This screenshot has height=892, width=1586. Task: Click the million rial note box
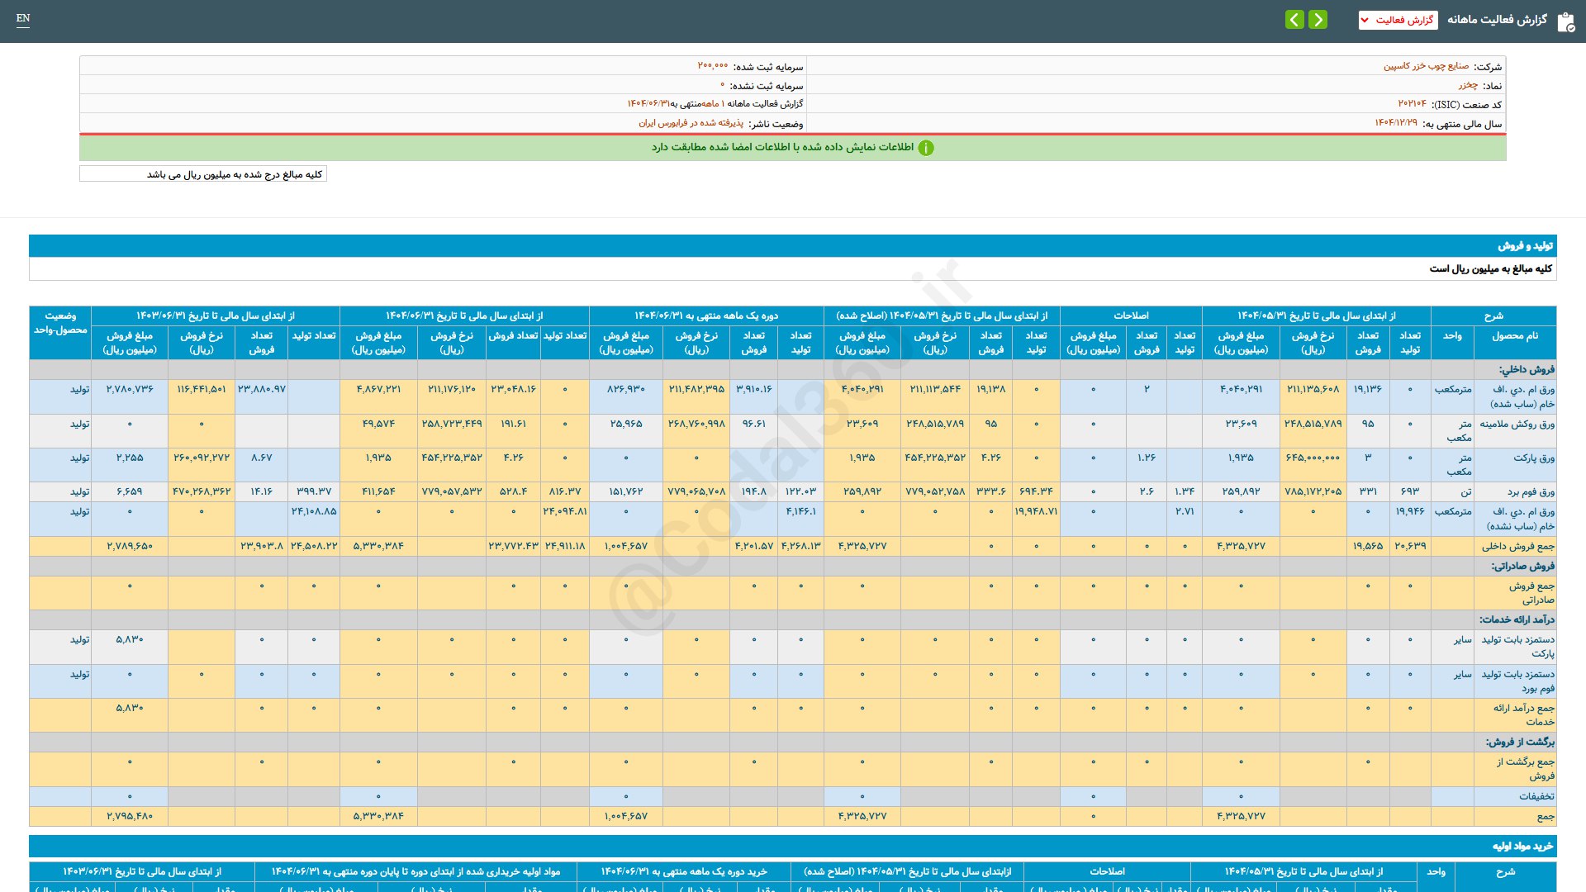pyautogui.click(x=203, y=174)
